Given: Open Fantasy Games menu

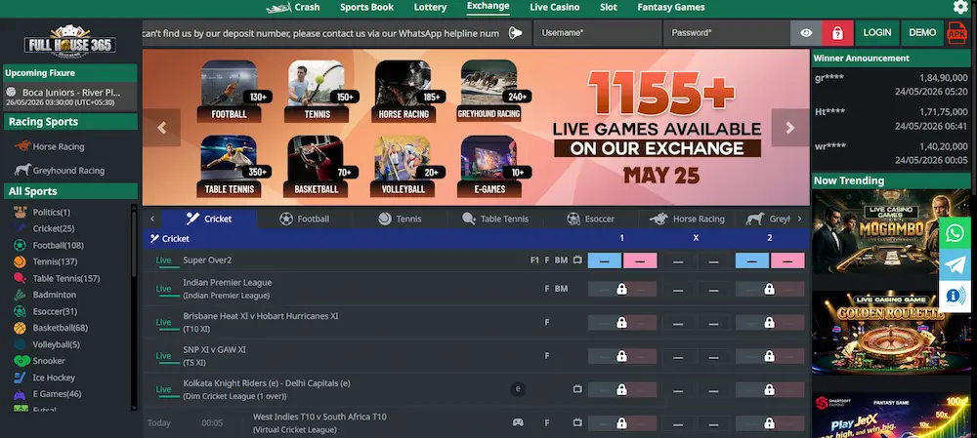Looking at the screenshot, I should click(x=671, y=8).
